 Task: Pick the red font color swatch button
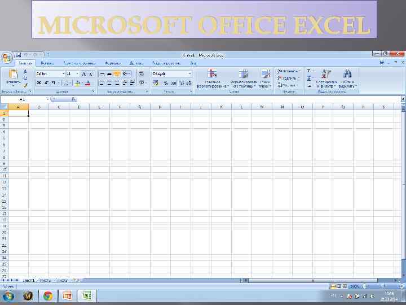click(x=88, y=83)
